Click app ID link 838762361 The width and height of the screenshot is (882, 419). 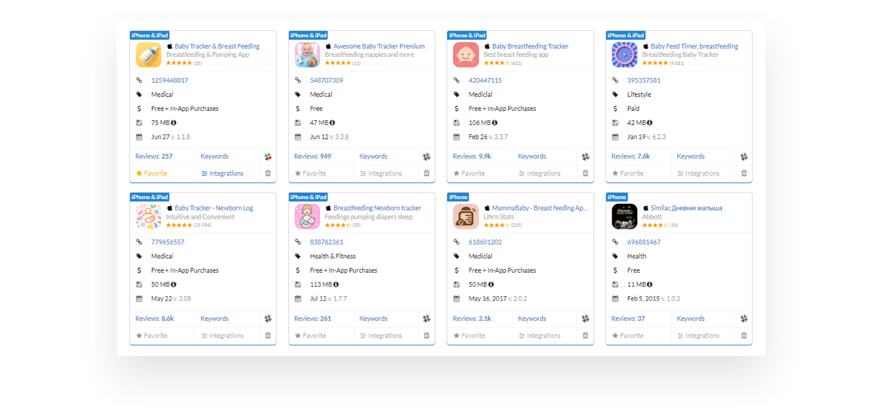(x=326, y=242)
